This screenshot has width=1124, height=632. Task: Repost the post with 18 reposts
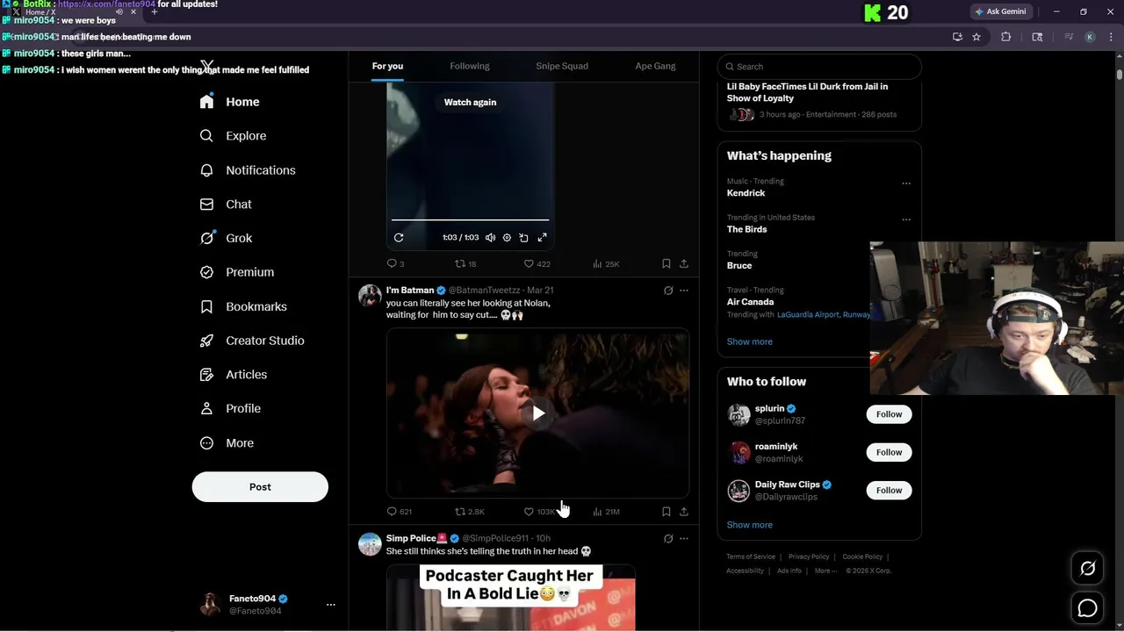click(465, 263)
